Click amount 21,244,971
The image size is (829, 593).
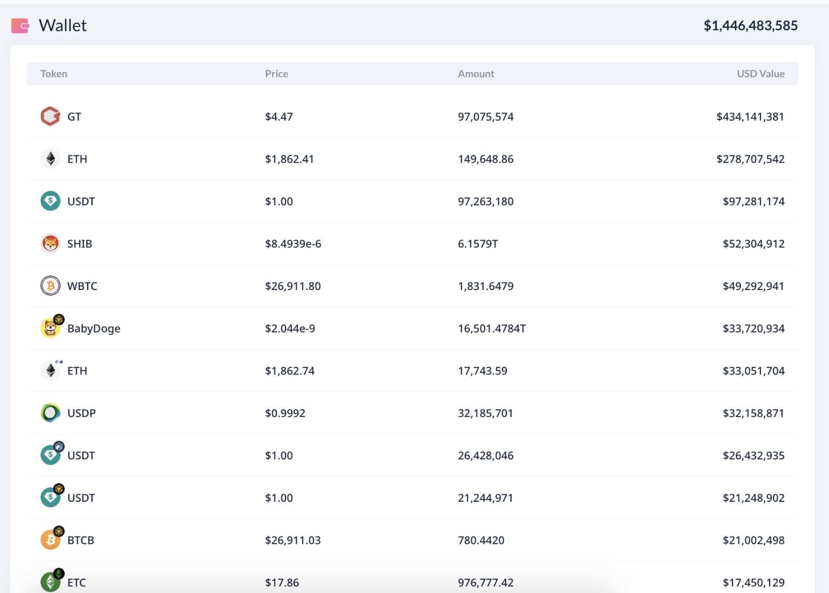point(485,498)
